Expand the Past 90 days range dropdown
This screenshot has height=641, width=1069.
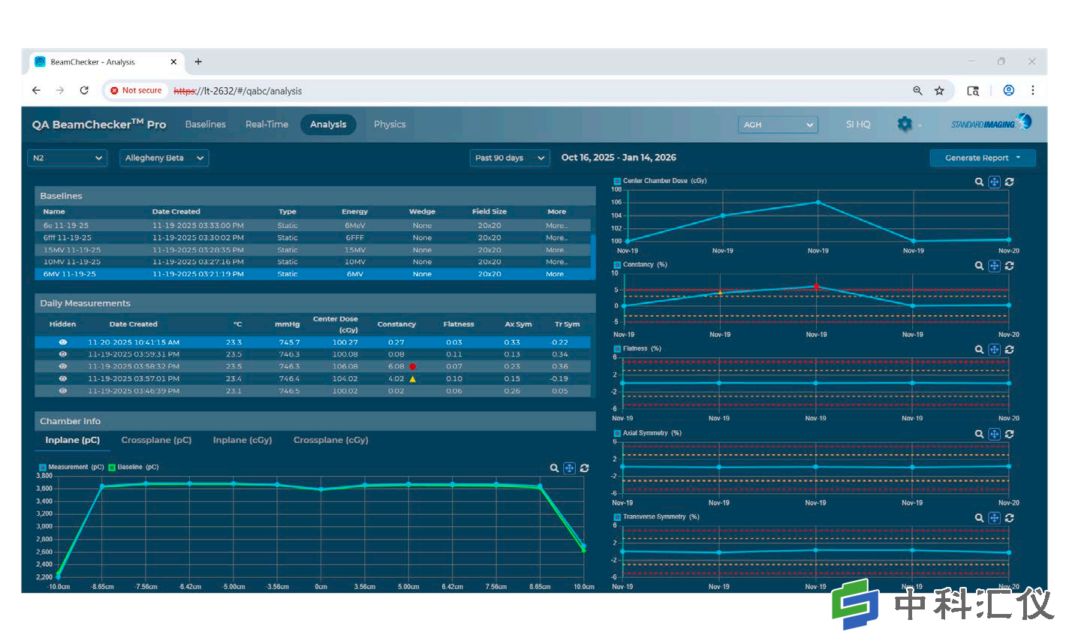coord(510,158)
